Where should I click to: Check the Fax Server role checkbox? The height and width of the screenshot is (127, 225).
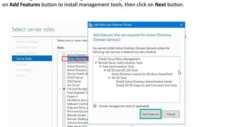(64, 85)
